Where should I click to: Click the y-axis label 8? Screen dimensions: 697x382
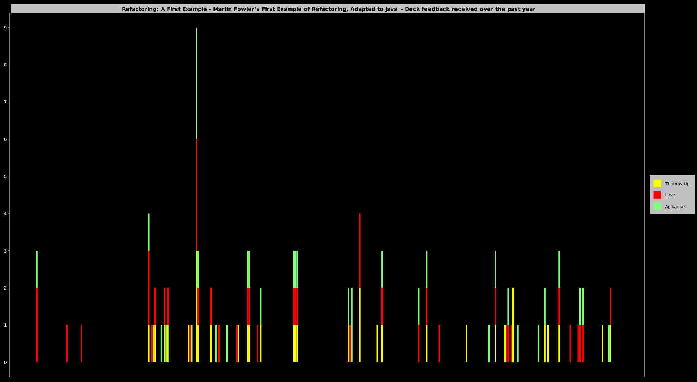5,65
